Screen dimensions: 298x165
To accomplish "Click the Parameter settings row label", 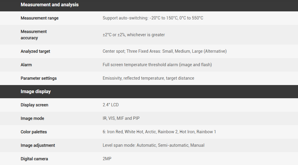I will click(x=39, y=78).
